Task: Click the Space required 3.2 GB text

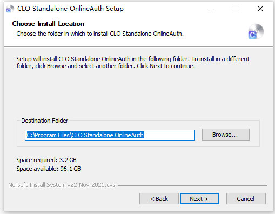Action: tap(46, 160)
